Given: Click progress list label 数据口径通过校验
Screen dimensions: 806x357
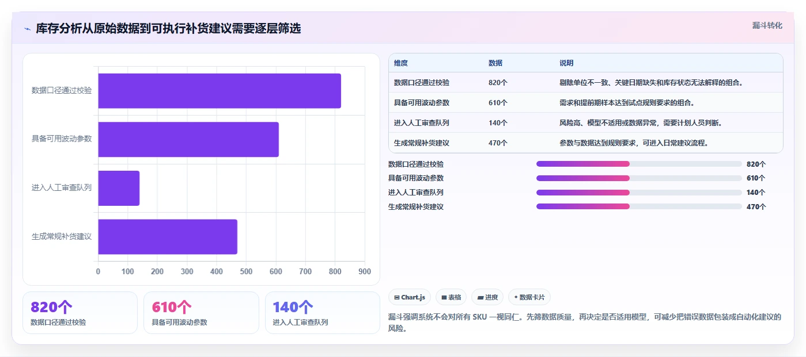Looking at the screenshot, I should 416,164.
